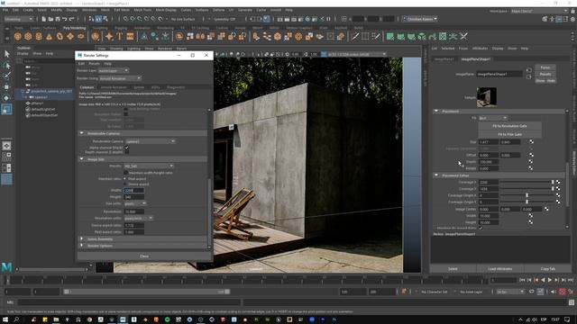Click the polygon Type text tool
Screen dimensions: 577x324
120,36
